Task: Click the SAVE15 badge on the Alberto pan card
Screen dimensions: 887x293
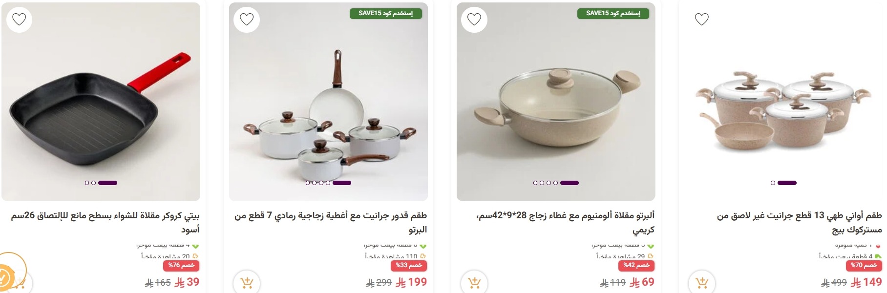Action: click(x=612, y=13)
